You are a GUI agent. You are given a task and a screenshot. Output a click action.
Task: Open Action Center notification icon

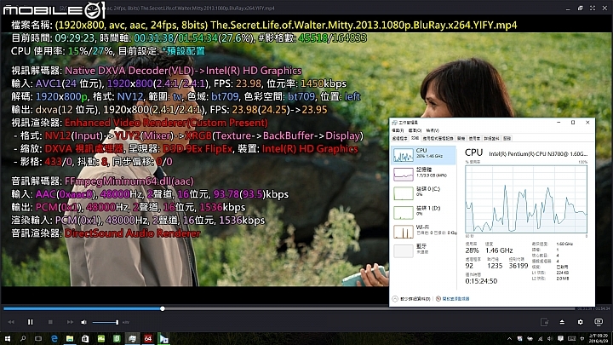[x=560, y=339]
